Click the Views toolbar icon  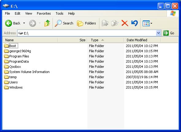point(146,23)
